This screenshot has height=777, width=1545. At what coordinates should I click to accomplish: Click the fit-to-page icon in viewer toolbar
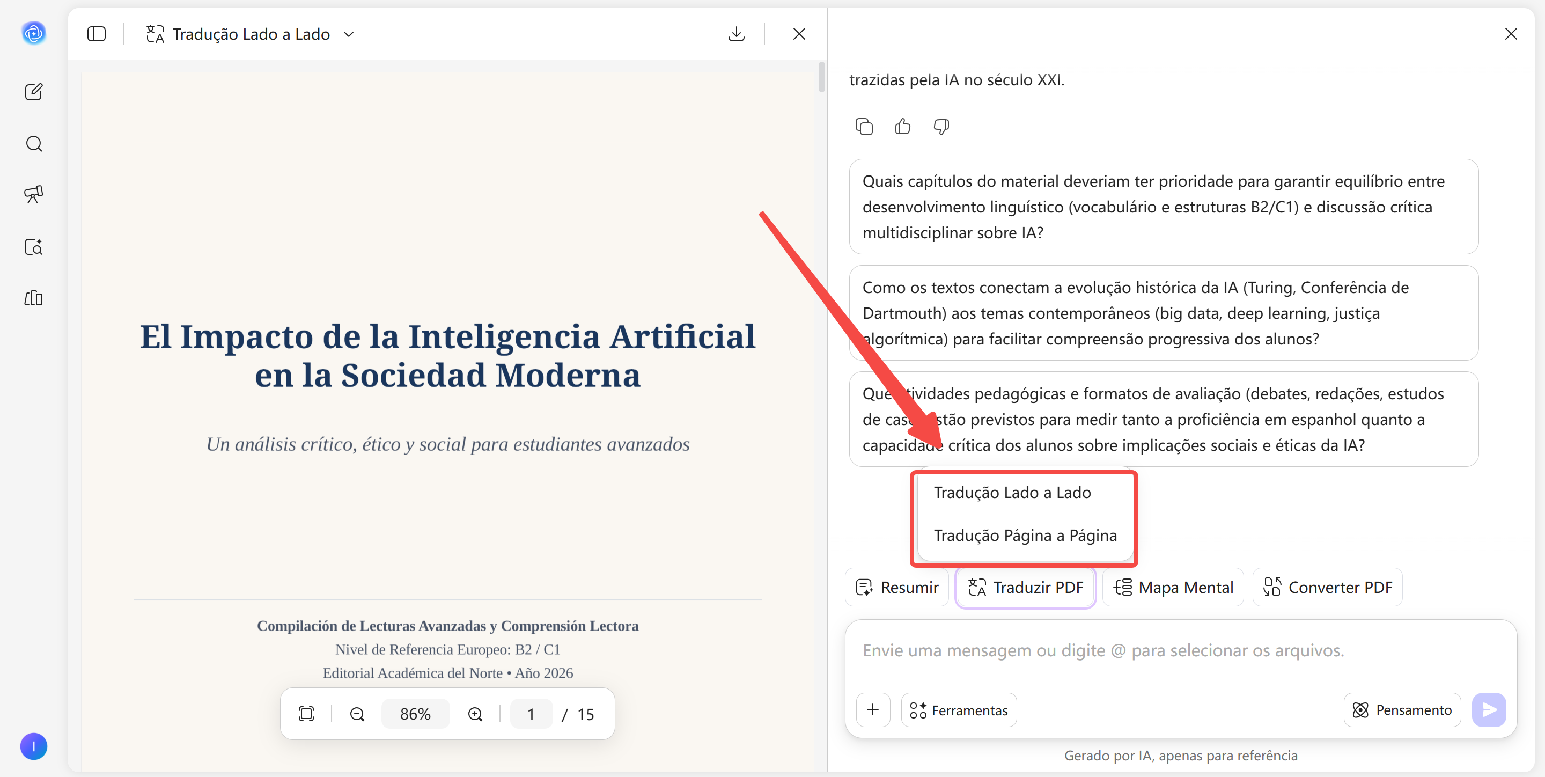[x=306, y=714]
